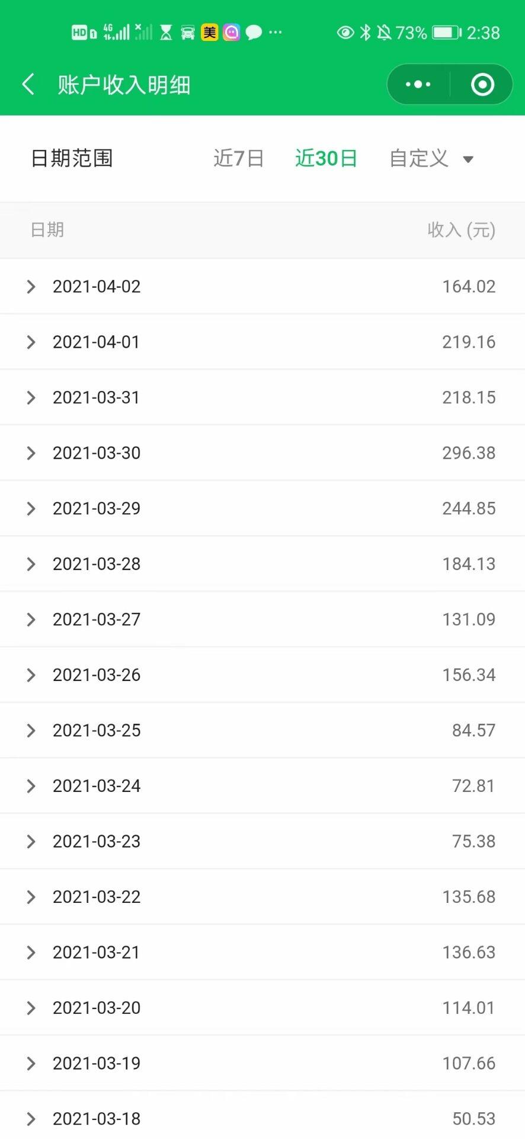Image resolution: width=525 pixels, height=1139 pixels.
Task: Tap the 2021-03-28 date entry
Action: coord(97,564)
